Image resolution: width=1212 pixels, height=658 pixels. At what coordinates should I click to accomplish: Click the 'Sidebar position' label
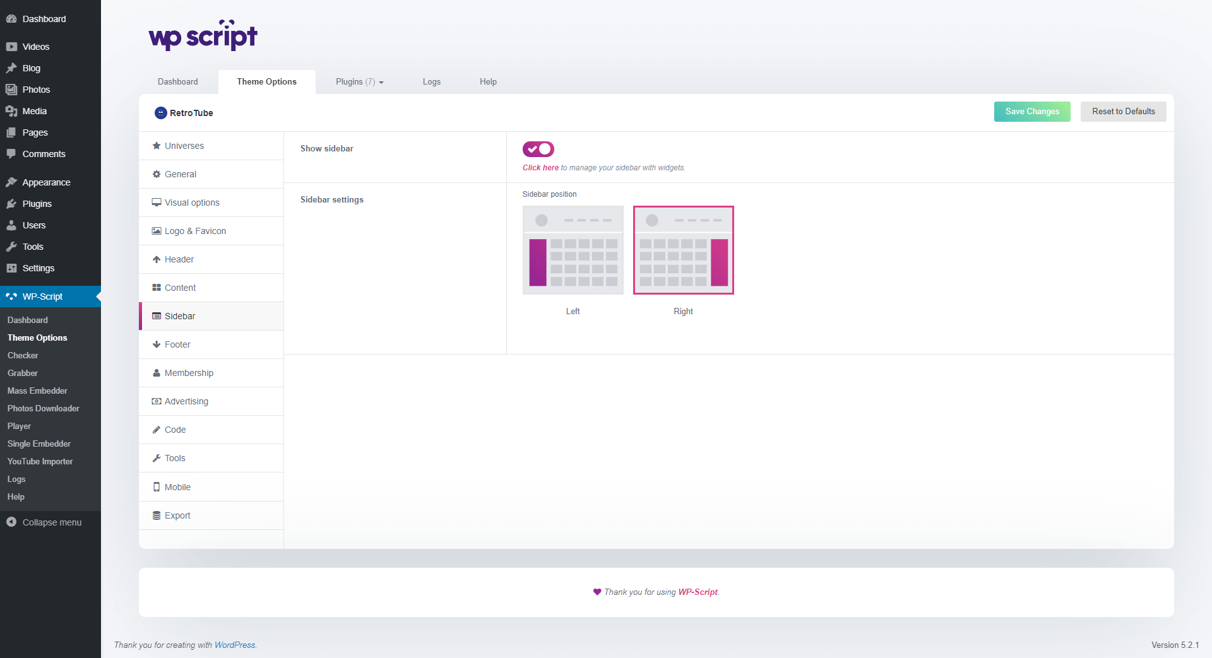[549, 194]
